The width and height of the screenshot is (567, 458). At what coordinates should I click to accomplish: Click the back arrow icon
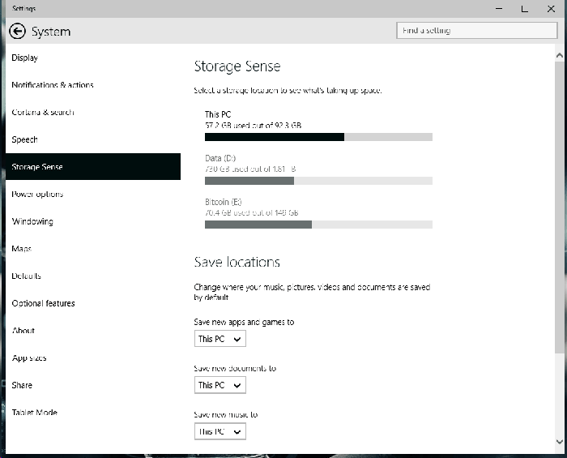coord(17,32)
